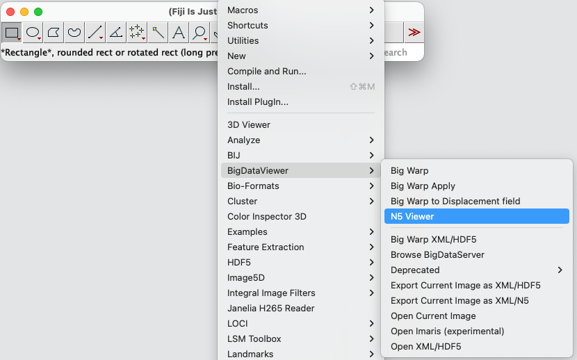Viewport: 577px width, 360px height.
Task: Choose Browse BigDataServer
Action: (476, 255)
